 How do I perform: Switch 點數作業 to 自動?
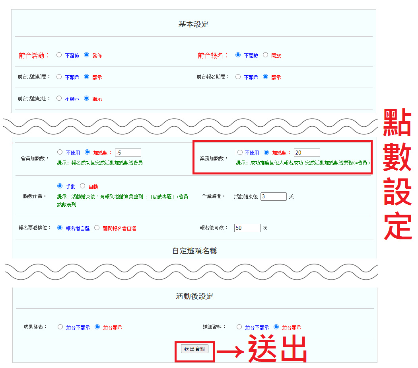83,186
